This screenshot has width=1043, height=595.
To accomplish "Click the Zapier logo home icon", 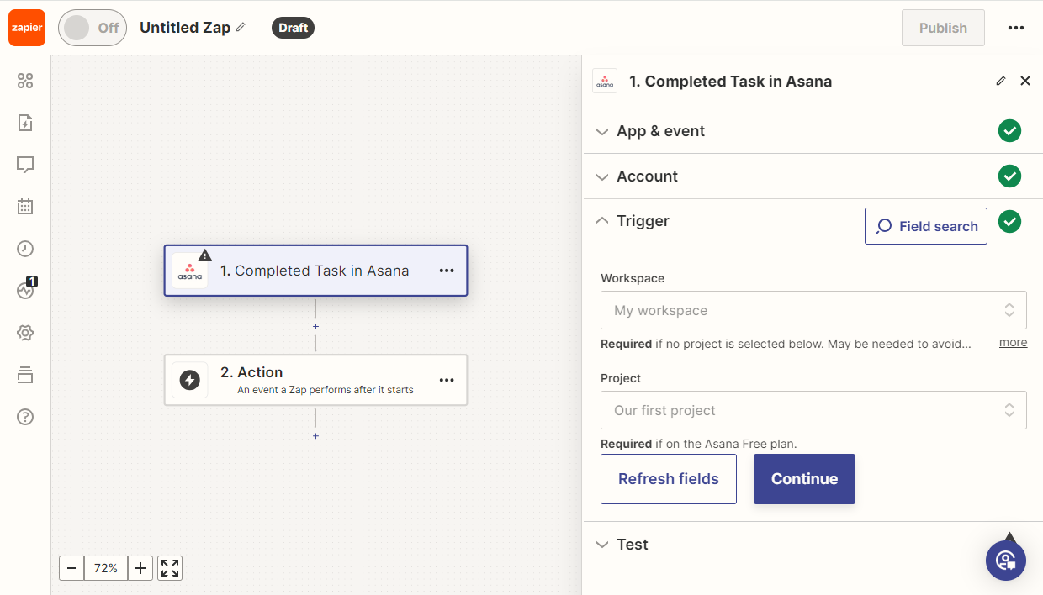I will (27, 28).
